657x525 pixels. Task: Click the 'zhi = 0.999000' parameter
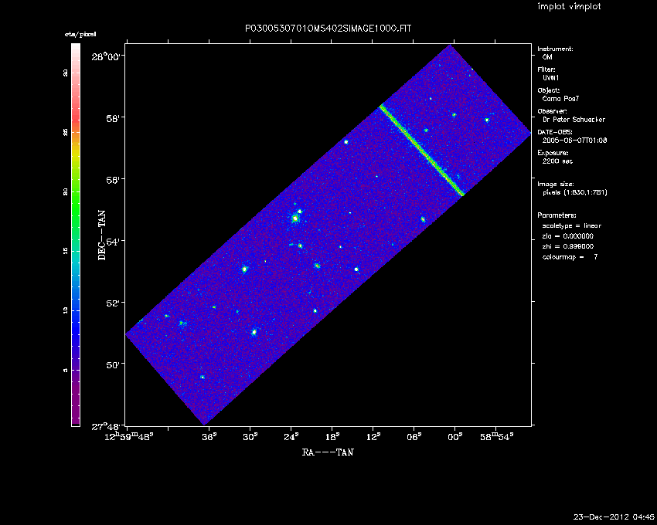[568, 246]
